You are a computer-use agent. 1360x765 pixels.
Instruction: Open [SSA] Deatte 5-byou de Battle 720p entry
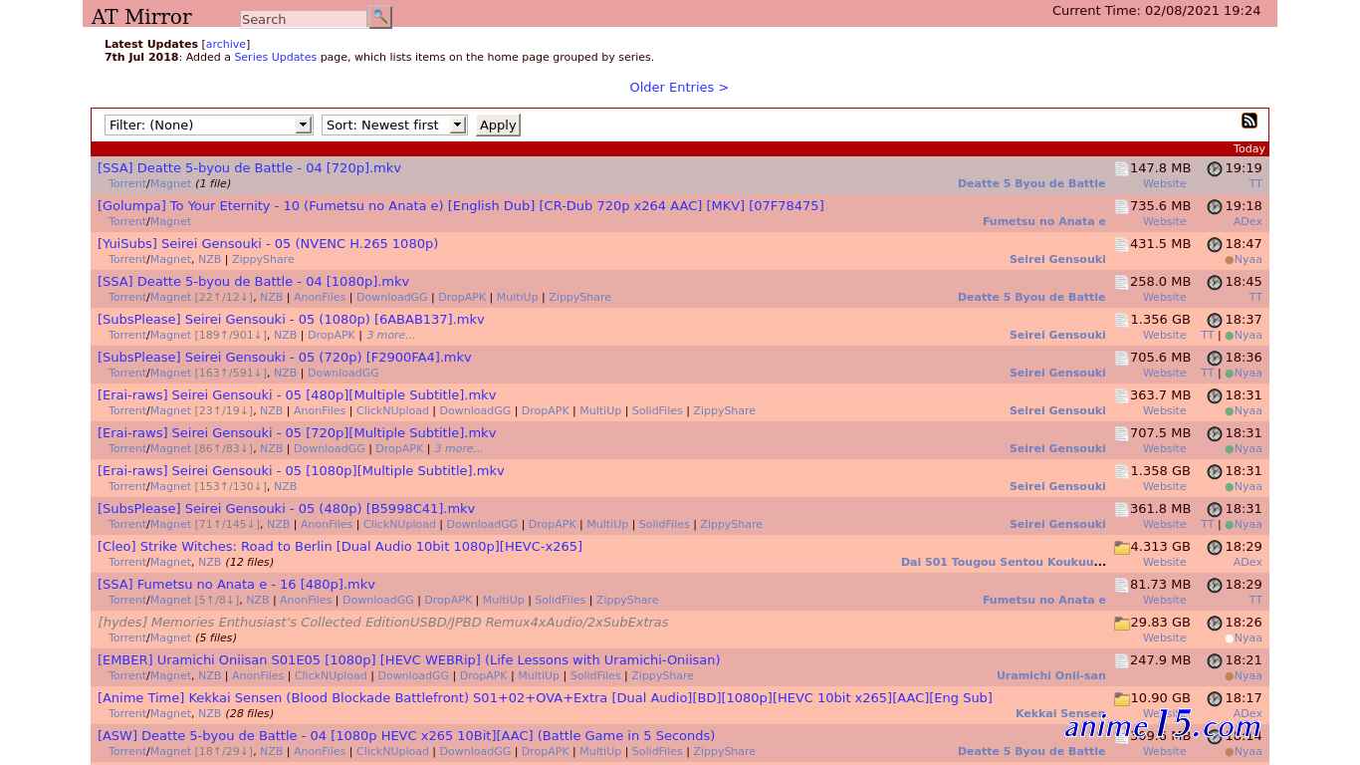coord(249,167)
